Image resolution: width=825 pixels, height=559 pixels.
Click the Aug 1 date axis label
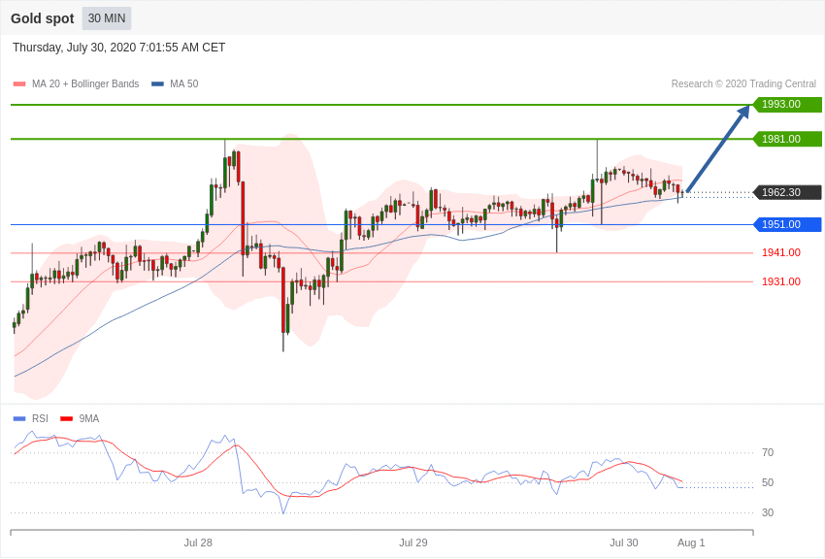point(691,543)
